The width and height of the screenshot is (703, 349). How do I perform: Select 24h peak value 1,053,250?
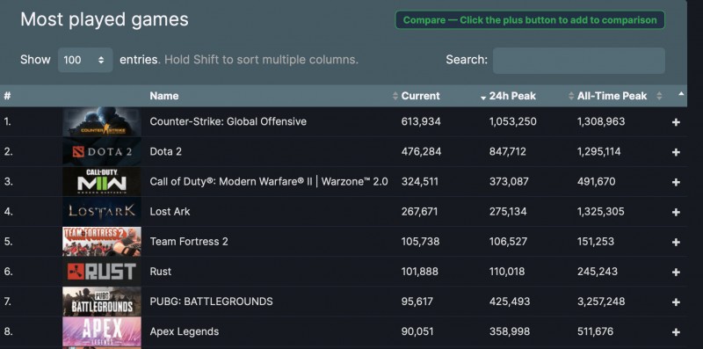coord(513,121)
